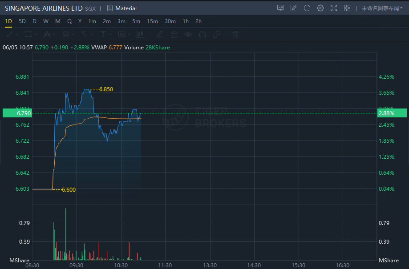Expand the measure tool options arrow
This screenshot has width=409, height=269.
(x=110, y=34)
